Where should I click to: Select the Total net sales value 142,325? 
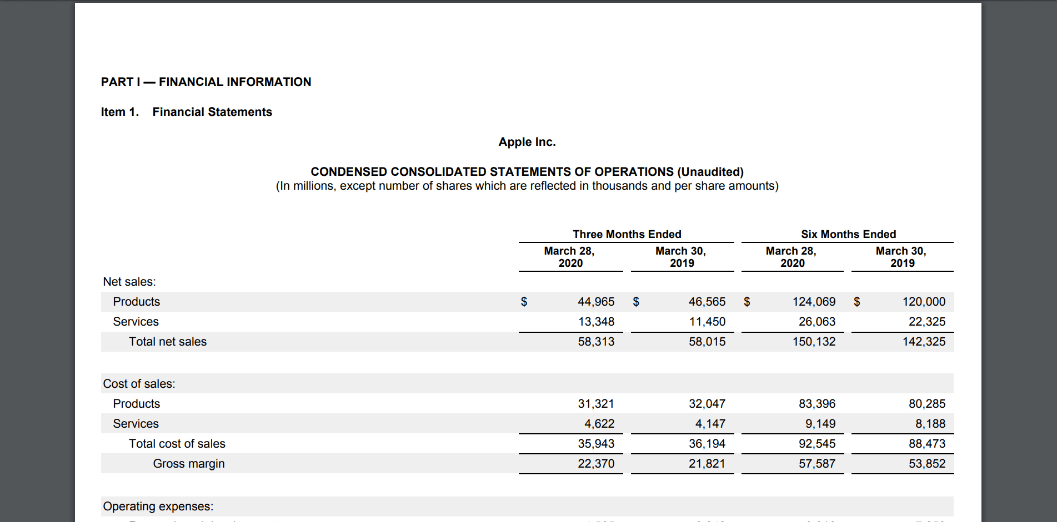pyautogui.click(x=924, y=342)
